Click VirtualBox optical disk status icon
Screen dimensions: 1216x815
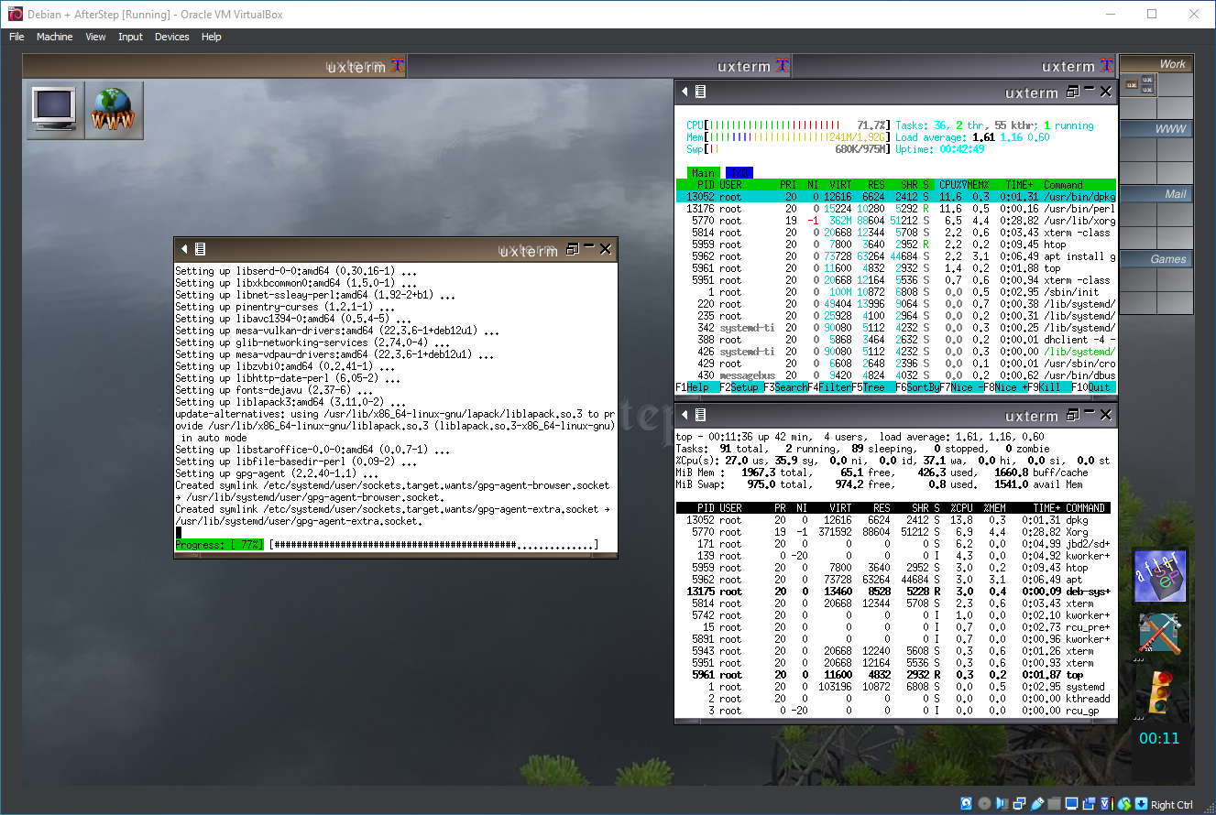pyautogui.click(x=984, y=804)
